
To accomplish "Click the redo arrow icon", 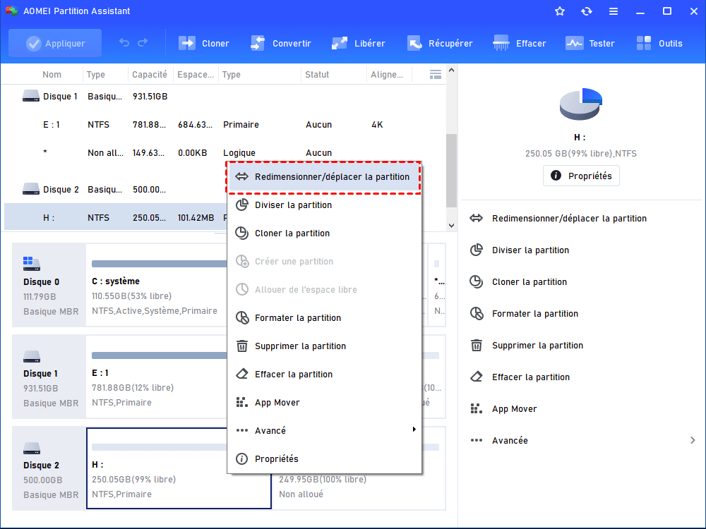I will click(x=143, y=43).
